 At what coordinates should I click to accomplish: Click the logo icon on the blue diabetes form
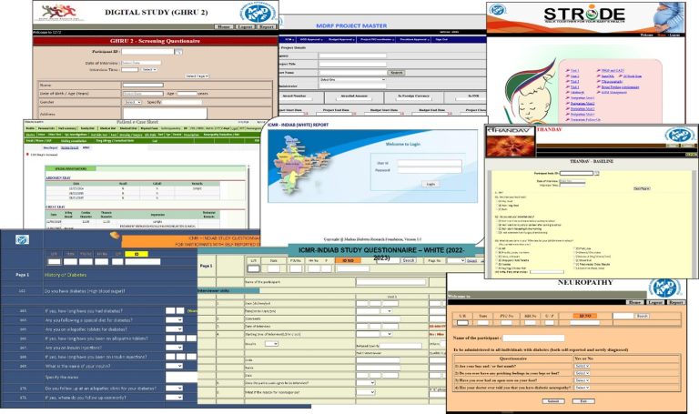click(x=21, y=239)
